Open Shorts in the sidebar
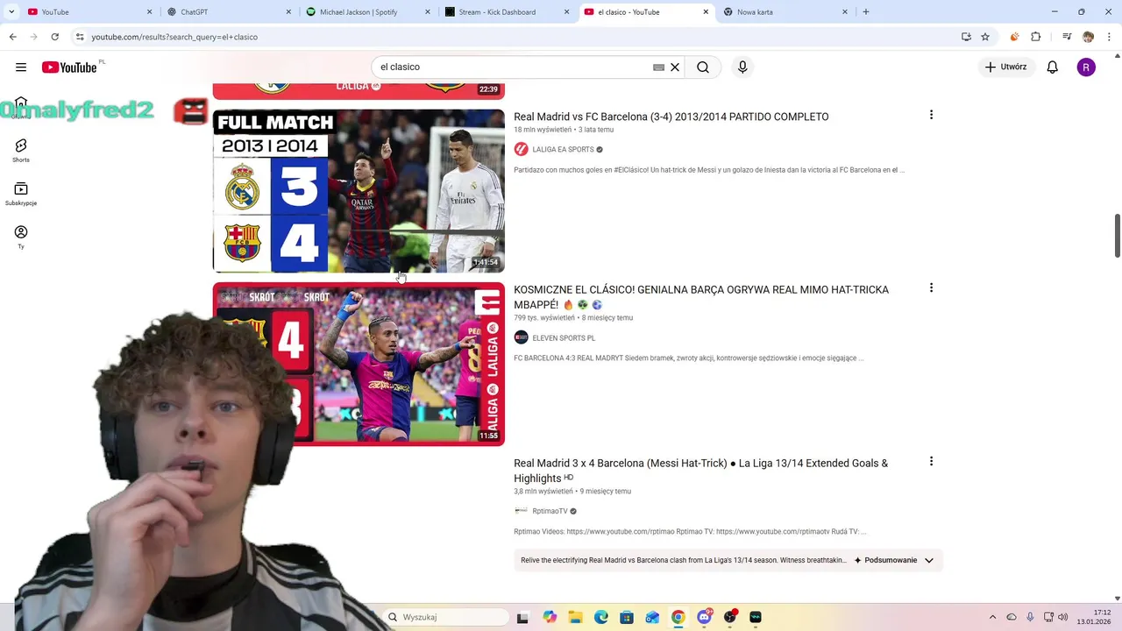This screenshot has width=1122, height=631. pos(21,151)
